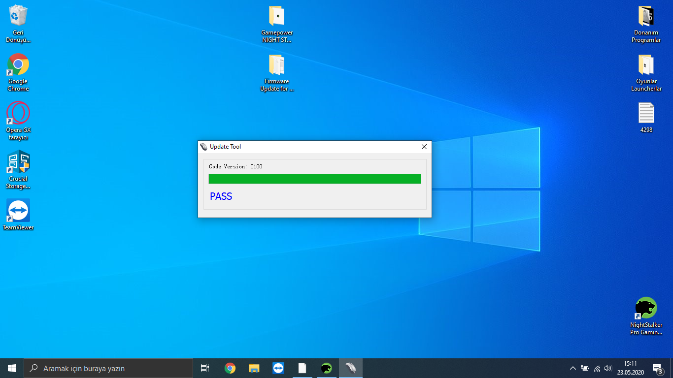Switch to NightStalker panther taskbar app
Image resolution: width=673 pixels, height=378 pixels.
pos(326,368)
